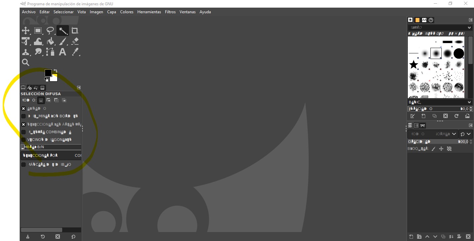Toggle the sample merged checkbox
Screen dimensions: 474x241
click(23, 132)
